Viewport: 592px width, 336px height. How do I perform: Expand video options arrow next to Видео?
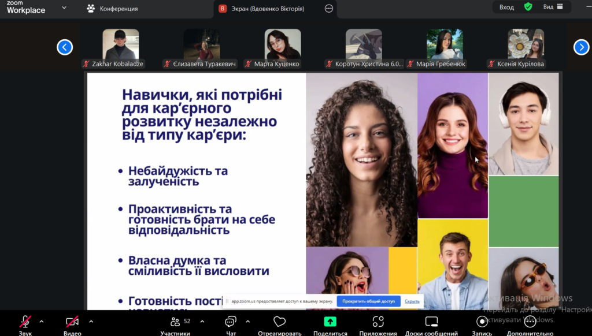pyautogui.click(x=91, y=322)
